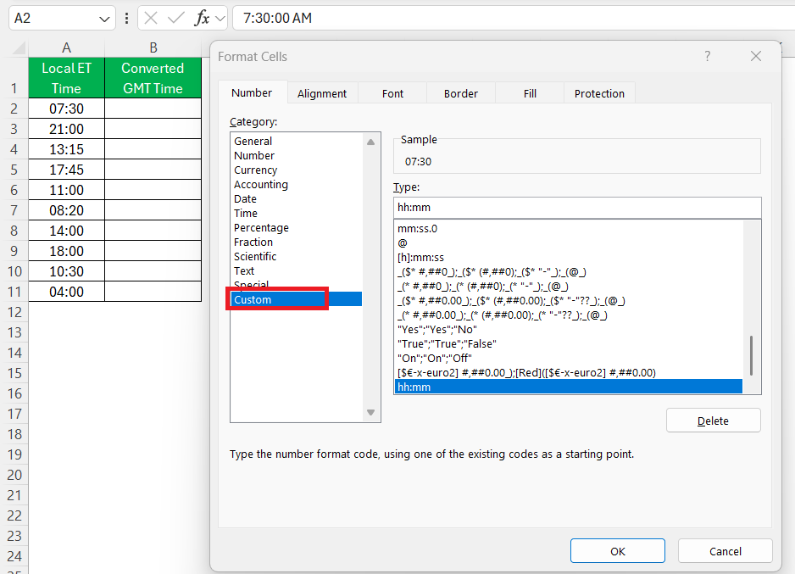Screen dimensions: 795x574
Task: Click cell containing 08:20
Action: (x=66, y=210)
